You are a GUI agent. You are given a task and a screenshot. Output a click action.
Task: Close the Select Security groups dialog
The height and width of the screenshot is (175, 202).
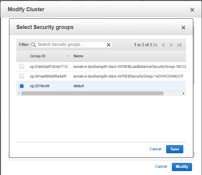click(183, 27)
